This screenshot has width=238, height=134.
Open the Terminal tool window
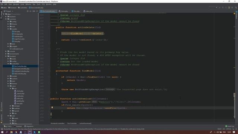[18, 126]
